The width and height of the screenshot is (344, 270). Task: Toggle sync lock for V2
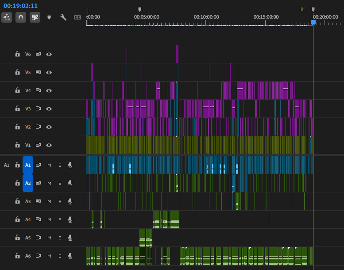39,127
